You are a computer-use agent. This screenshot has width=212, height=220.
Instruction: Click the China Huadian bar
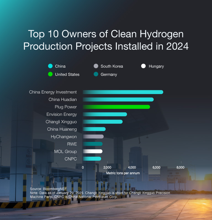(118, 100)
